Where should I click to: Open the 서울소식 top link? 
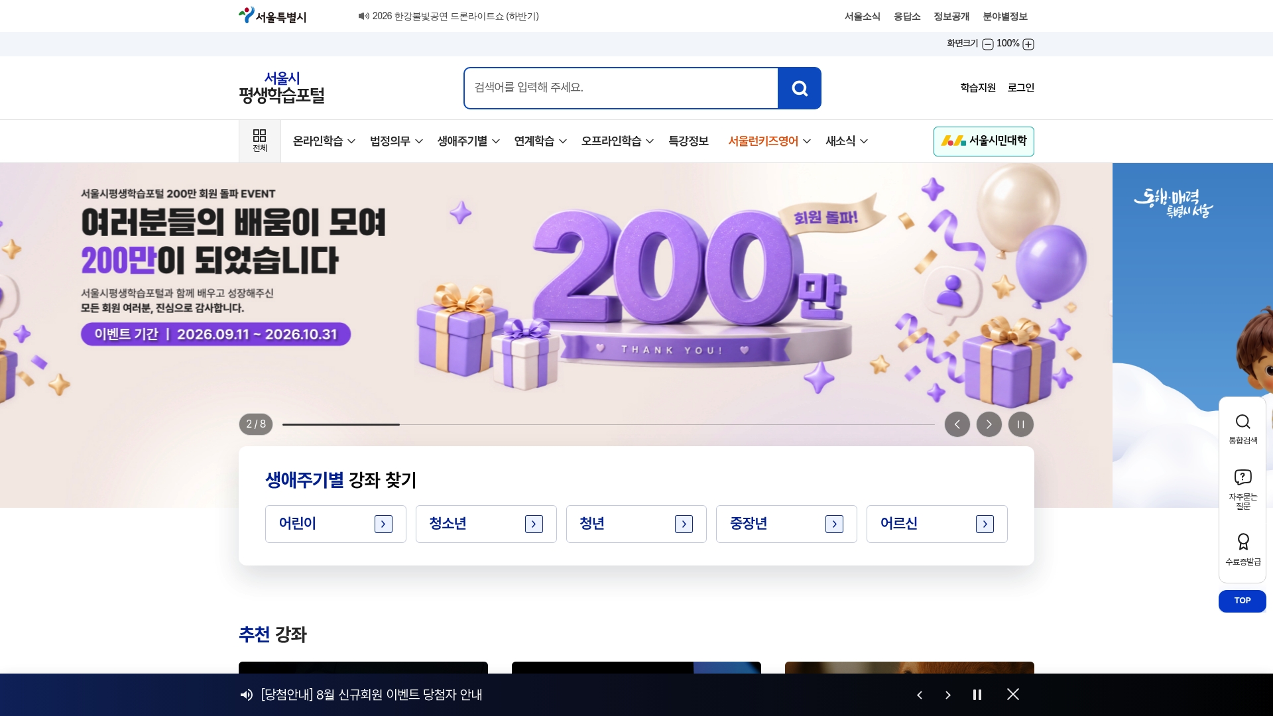pos(862,16)
